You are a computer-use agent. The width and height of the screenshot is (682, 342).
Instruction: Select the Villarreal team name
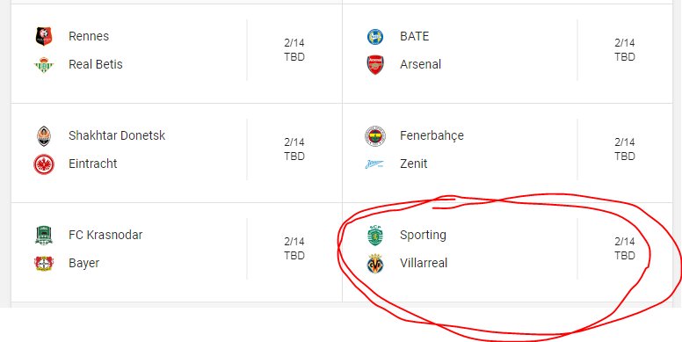(x=424, y=263)
